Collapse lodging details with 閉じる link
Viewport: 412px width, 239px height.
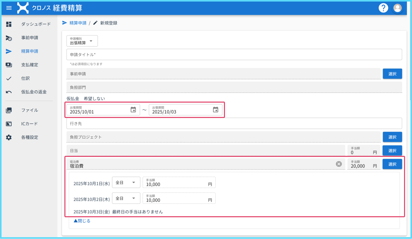tap(82, 221)
